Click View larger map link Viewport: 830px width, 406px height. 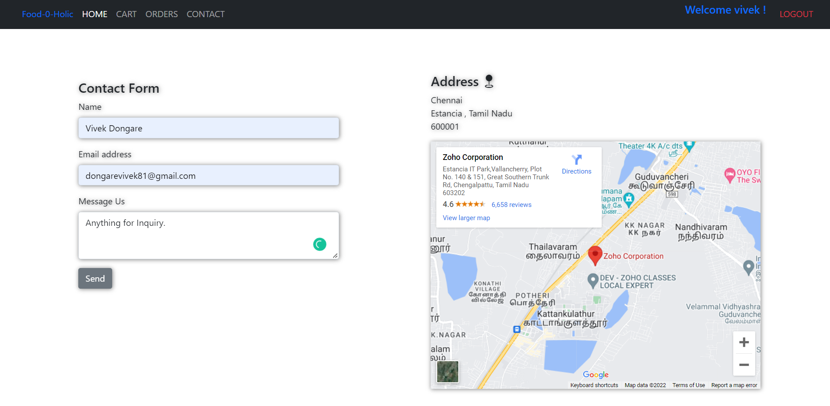(466, 218)
